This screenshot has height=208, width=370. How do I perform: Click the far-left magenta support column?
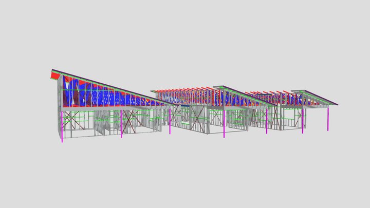(x=62, y=127)
